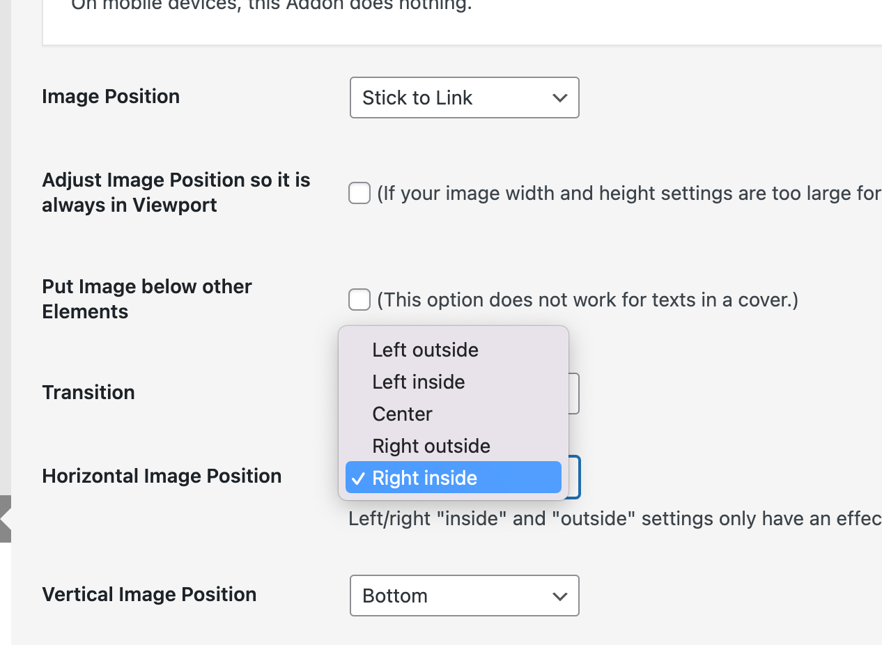
Task: Click the chevron arrow beside 'Bottom'
Action: [559, 596]
